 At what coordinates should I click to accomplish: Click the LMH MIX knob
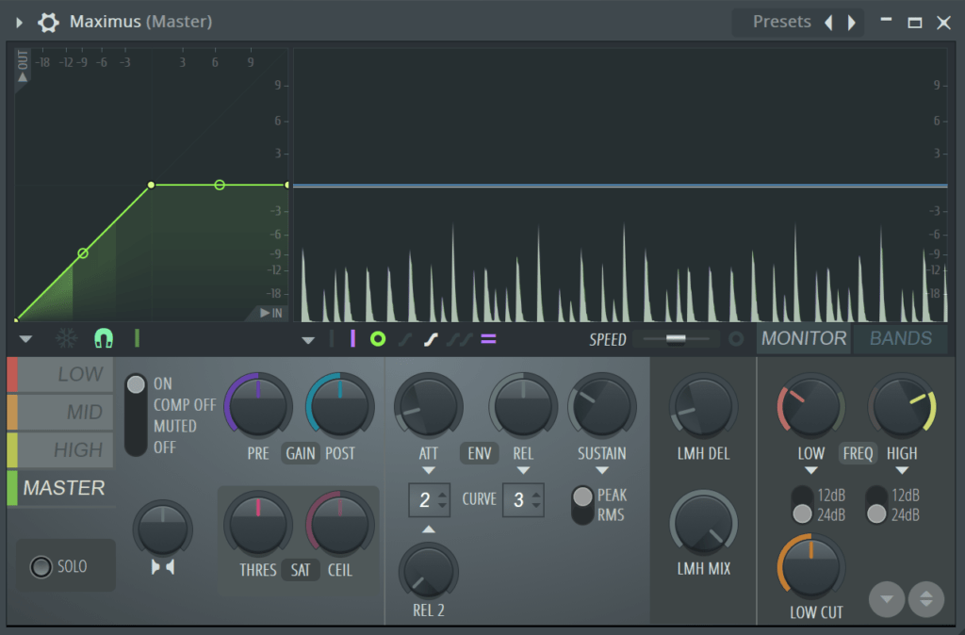pyautogui.click(x=703, y=523)
